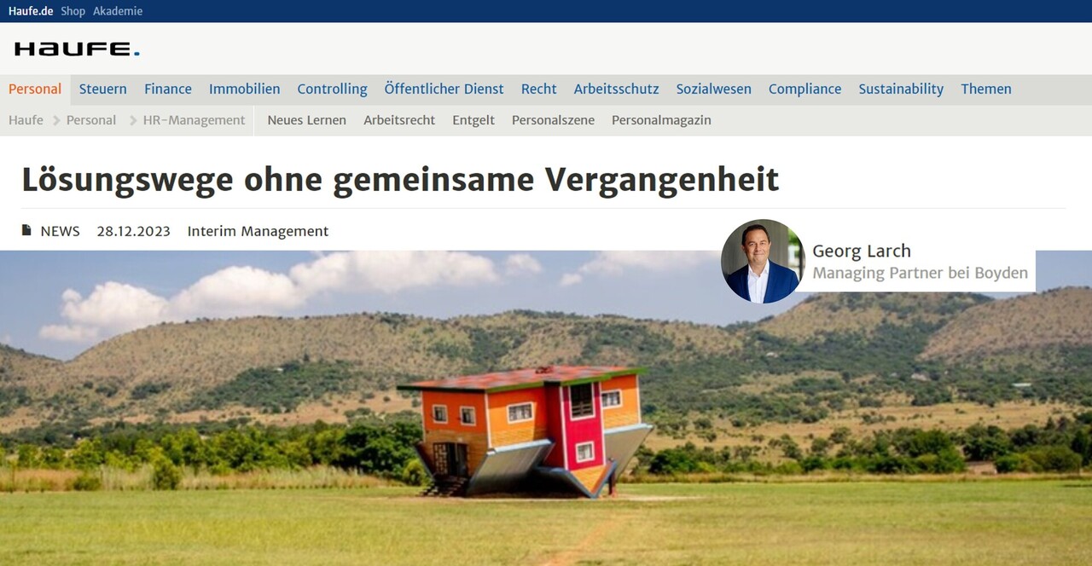1092x566 pixels.
Task: Go to HR-Management breadcrumb
Action: tap(194, 120)
